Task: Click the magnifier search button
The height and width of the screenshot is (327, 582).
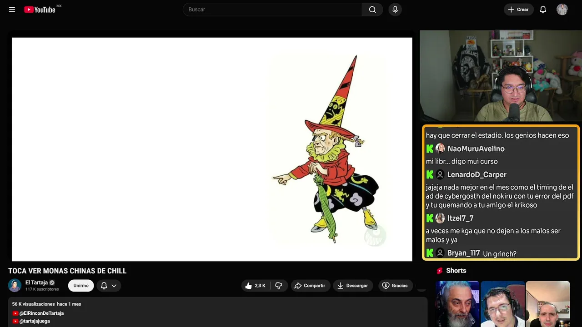Action: coord(372,10)
